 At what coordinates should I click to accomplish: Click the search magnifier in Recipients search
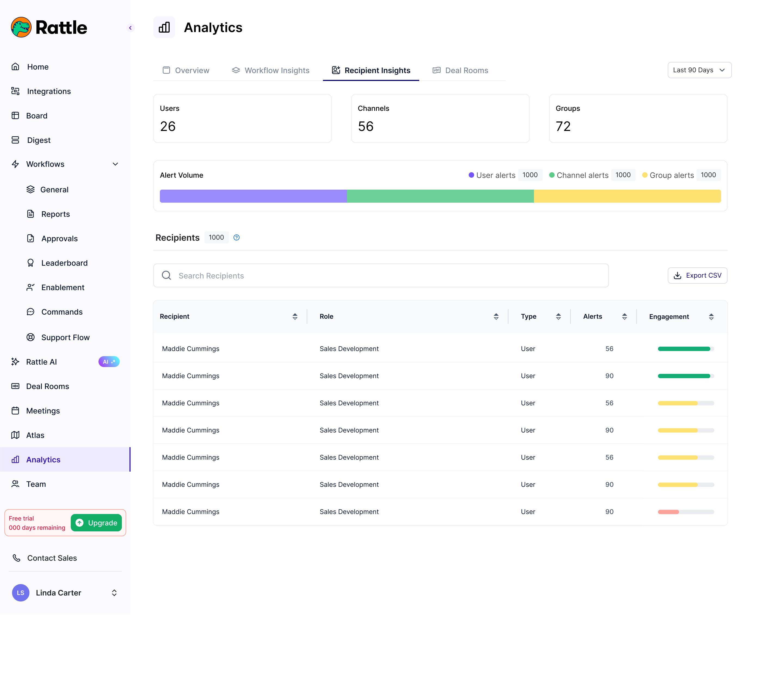point(166,275)
